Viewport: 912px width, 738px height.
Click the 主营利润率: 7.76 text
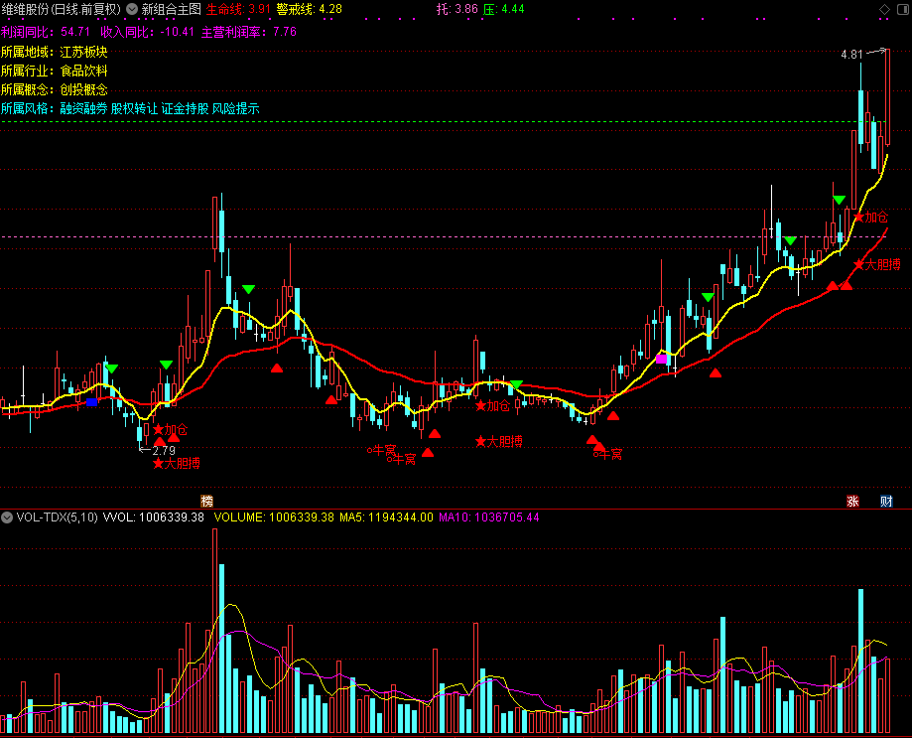click(x=249, y=32)
